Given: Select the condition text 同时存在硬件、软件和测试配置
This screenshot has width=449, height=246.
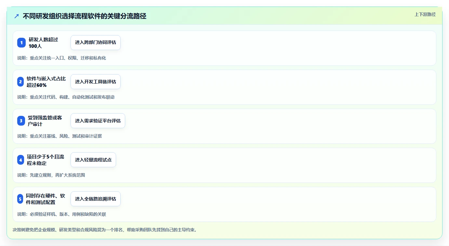Looking at the screenshot, I should click(x=46, y=199).
